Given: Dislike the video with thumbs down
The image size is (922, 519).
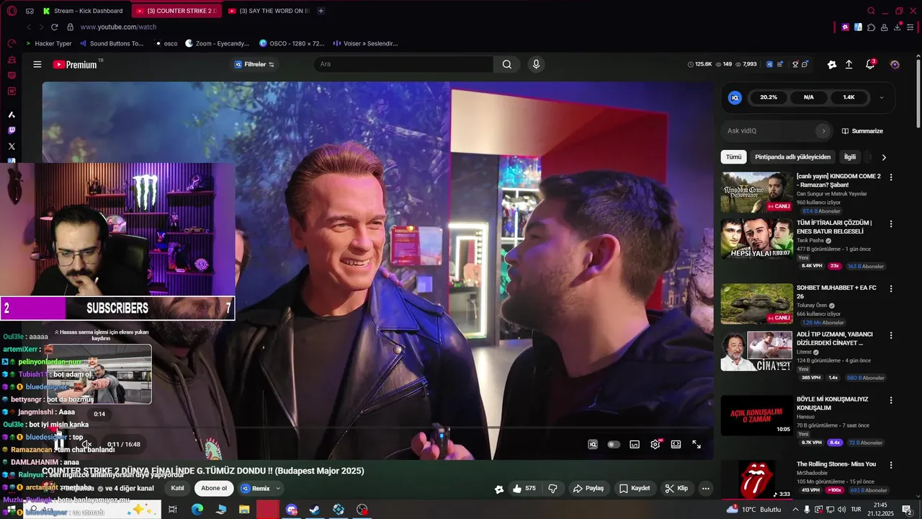Looking at the screenshot, I should pos(553,488).
